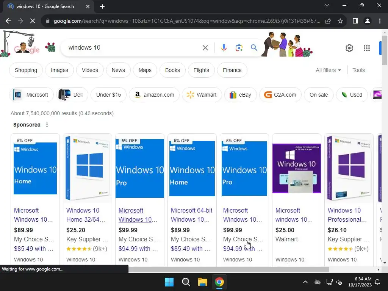Start voice search with microphone

pos(224,47)
